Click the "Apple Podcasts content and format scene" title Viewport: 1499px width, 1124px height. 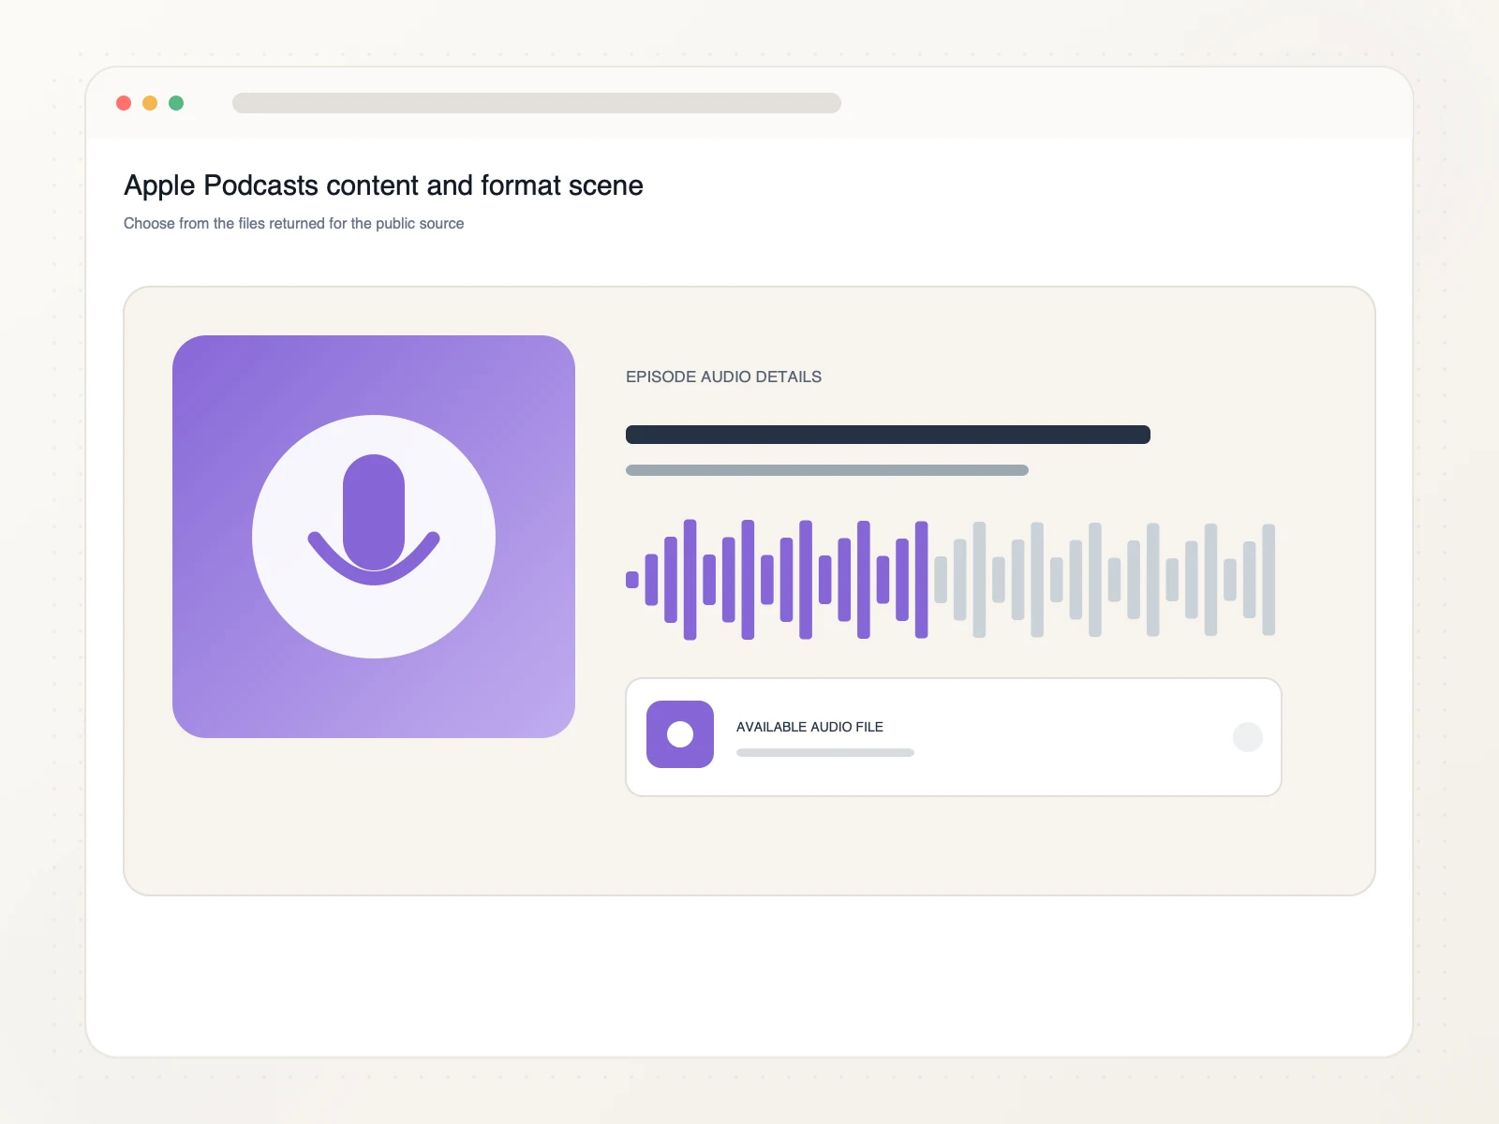coord(383,185)
